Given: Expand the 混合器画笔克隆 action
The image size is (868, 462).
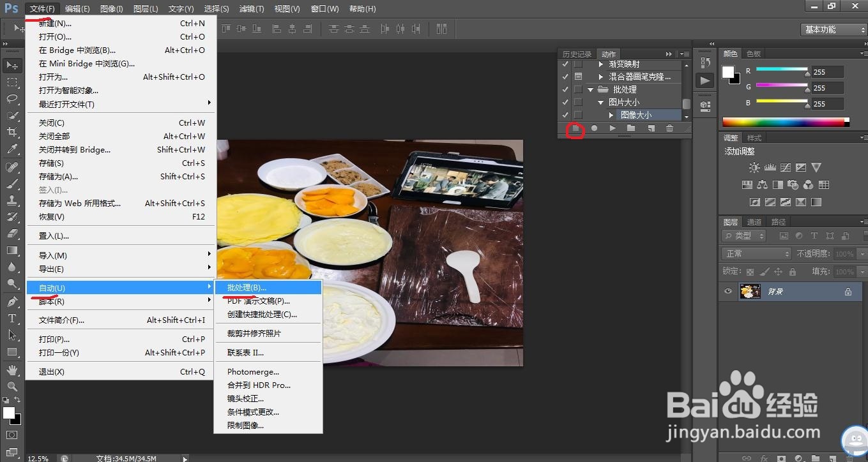Looking at the screenshot, I should coord(601,77).
